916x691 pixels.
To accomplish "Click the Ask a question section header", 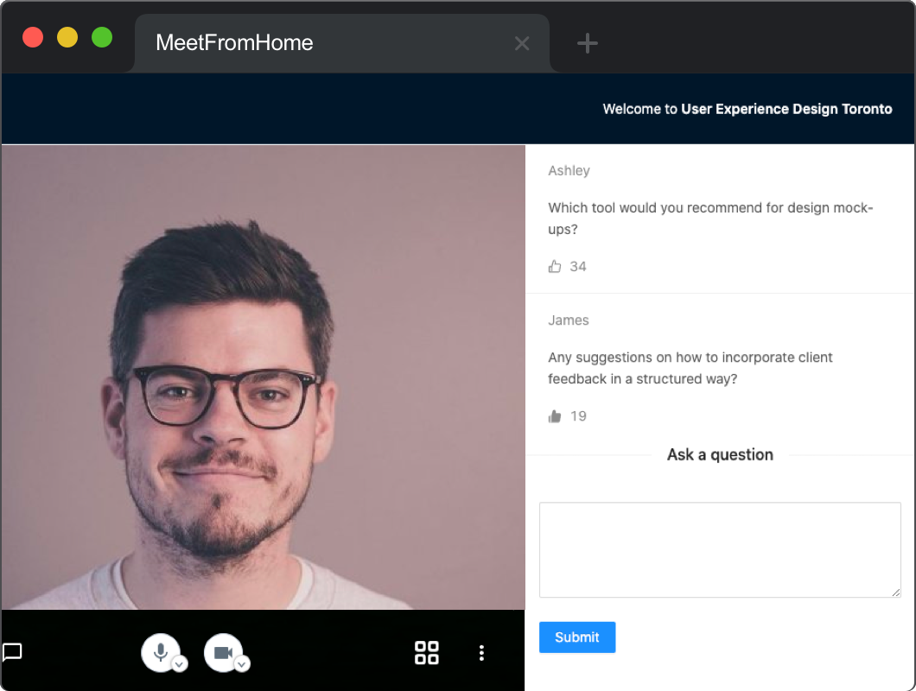I will pyautogui.click(x=720, y=454).
